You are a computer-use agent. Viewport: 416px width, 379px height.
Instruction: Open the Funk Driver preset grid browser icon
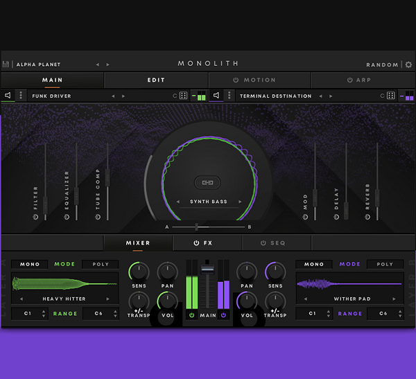coord(183,96)
